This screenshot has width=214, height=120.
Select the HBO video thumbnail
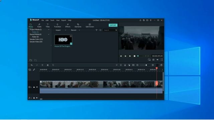[x=63, y=40]
